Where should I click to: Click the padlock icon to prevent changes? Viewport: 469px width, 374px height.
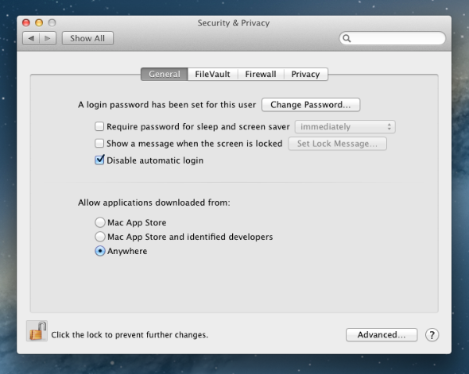(x=37, y=331)
